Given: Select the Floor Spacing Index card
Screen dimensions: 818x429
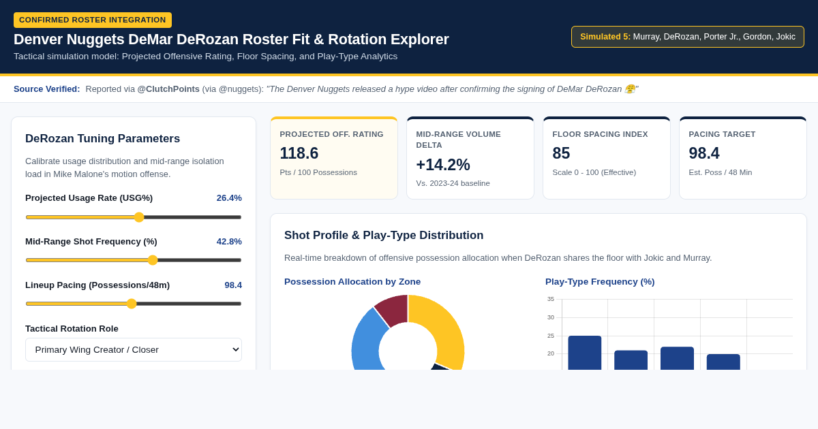Looking at the screenshot, I should coord(607,158).
